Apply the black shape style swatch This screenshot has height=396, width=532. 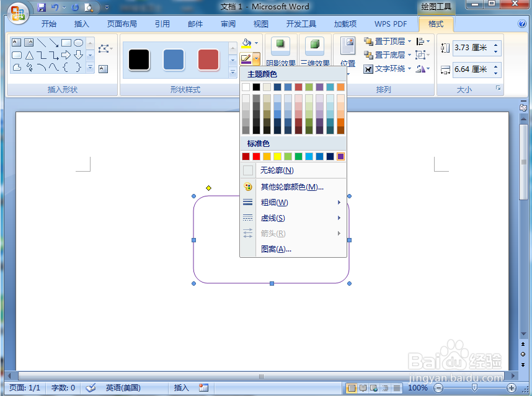[139, 59]
